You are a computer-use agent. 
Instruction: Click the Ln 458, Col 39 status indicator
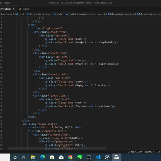point(134,152)
